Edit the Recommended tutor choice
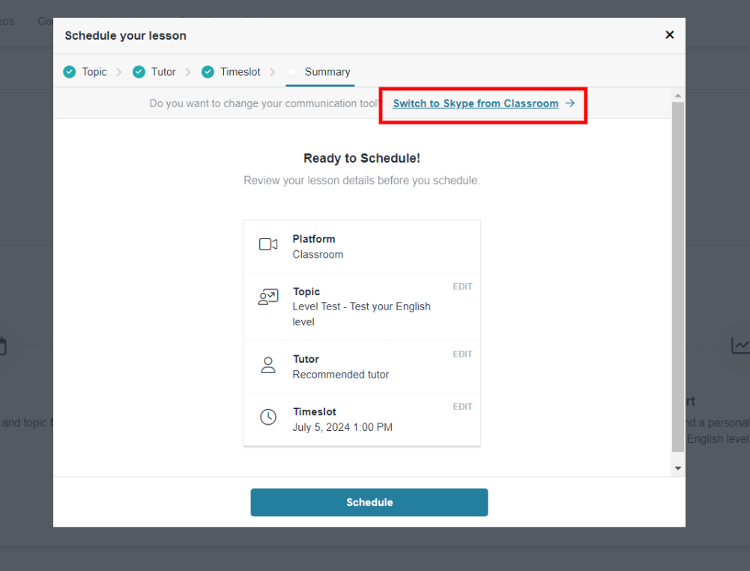Image resolution: width=750 pixels, height=571 pixels. coord(462,354)
